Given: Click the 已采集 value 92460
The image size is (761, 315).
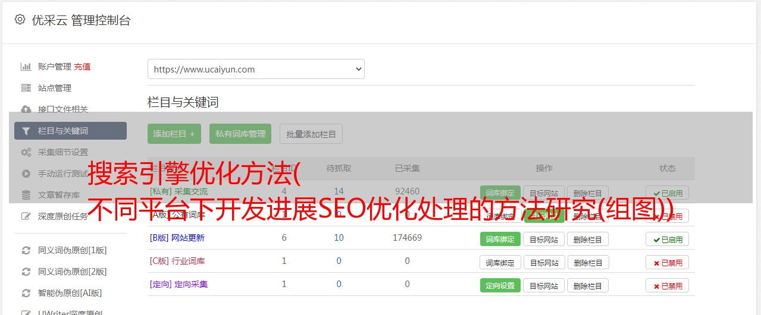Looking at the screenshot, I should (407, 191).
